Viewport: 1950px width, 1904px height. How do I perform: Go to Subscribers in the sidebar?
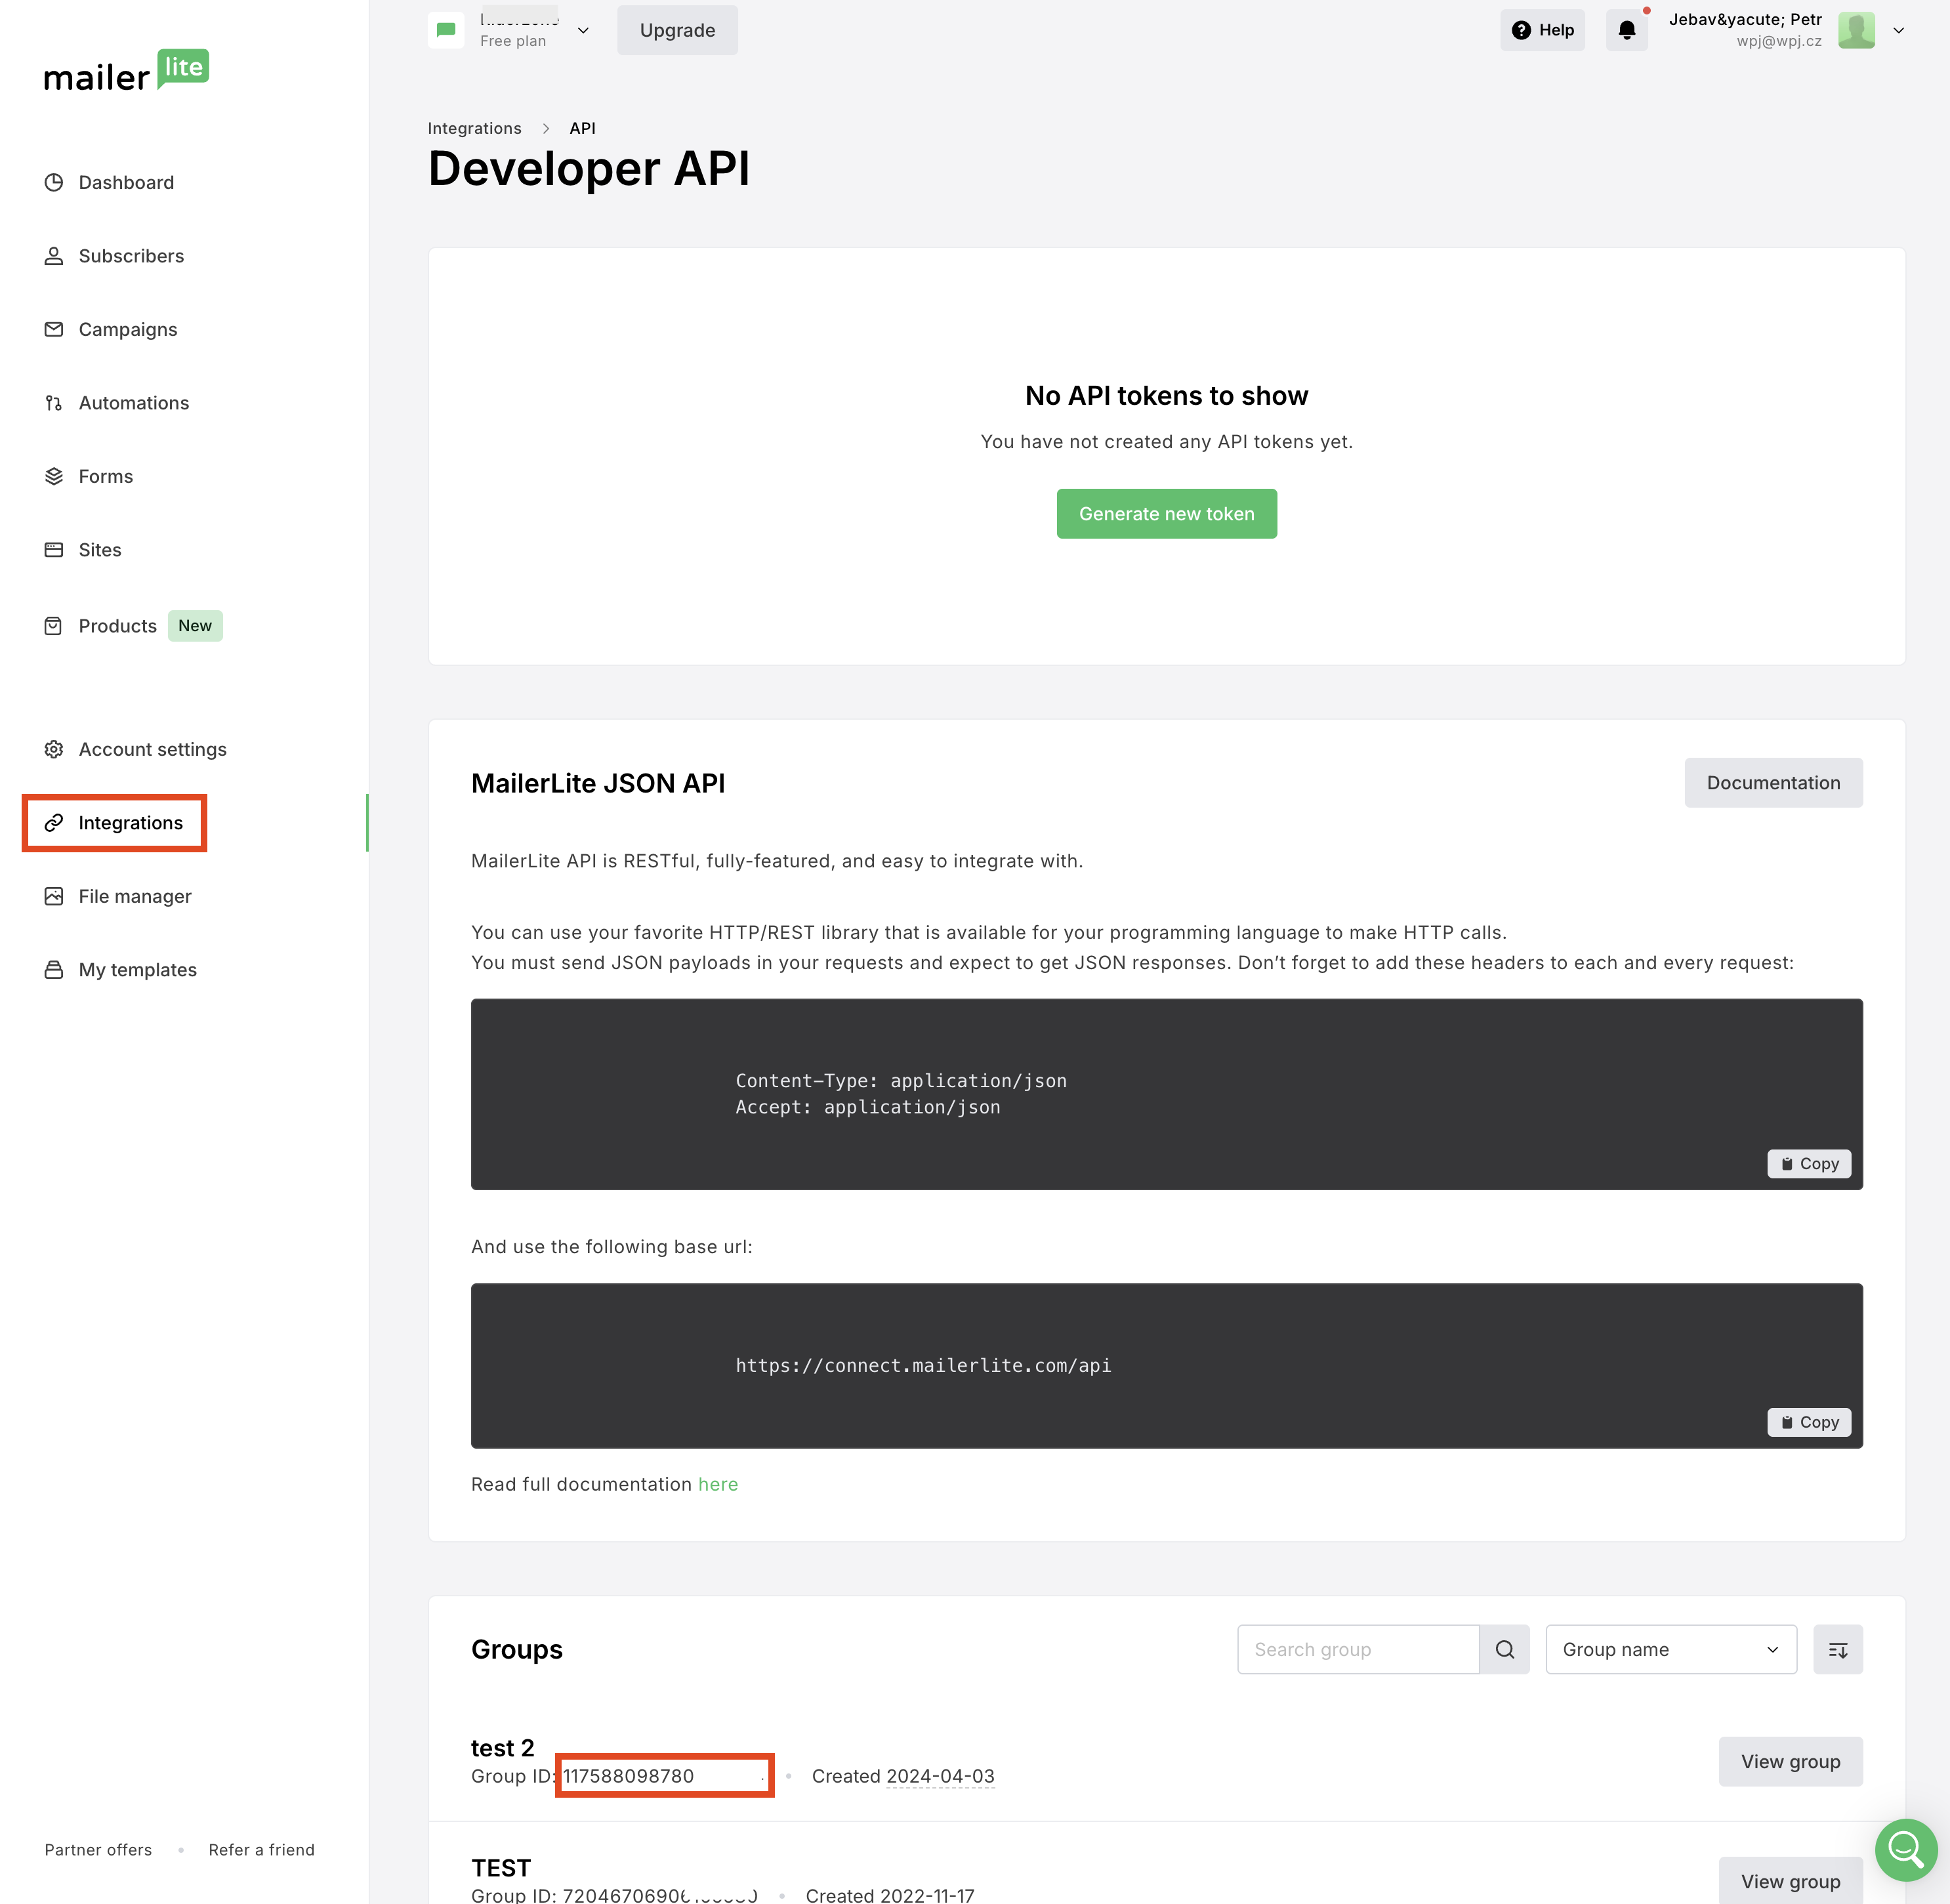coord(131,256)
